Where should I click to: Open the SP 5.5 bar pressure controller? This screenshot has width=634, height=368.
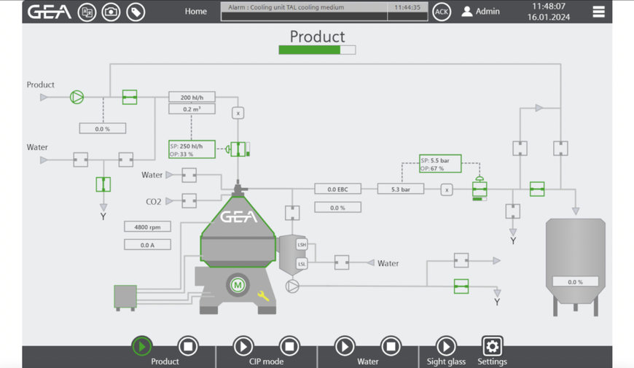coord(440,164)
